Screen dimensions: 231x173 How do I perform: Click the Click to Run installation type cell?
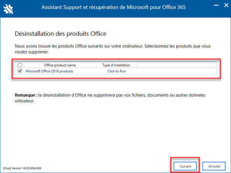click(x=116, y=71)
